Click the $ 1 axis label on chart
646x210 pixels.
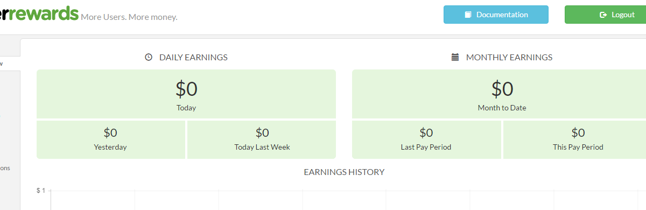click(41, 191)
